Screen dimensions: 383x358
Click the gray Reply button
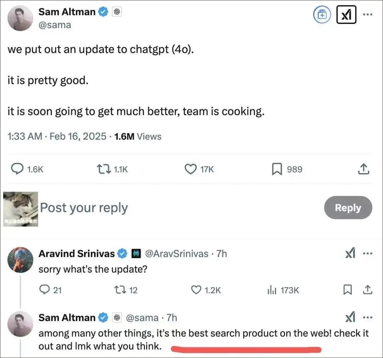pyautogui.click(x=348, y=208)
